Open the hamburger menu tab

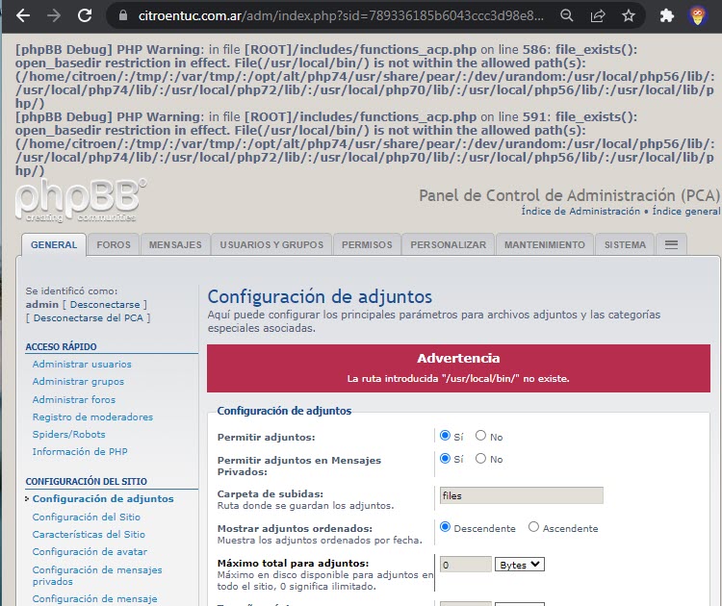pyautogui.click(x=671, y=244)
